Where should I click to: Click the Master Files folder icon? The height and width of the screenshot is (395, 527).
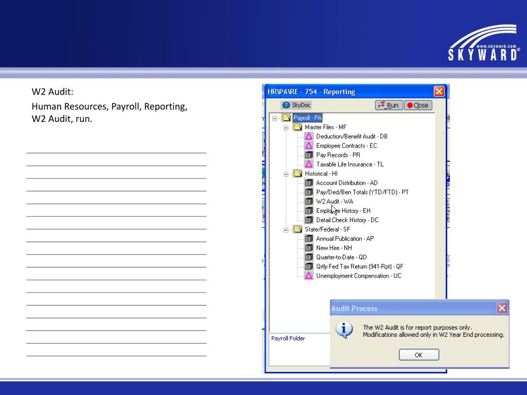(298, 127)
